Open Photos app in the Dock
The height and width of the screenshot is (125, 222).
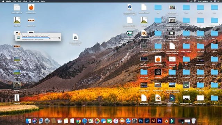[x=97, y=121]
